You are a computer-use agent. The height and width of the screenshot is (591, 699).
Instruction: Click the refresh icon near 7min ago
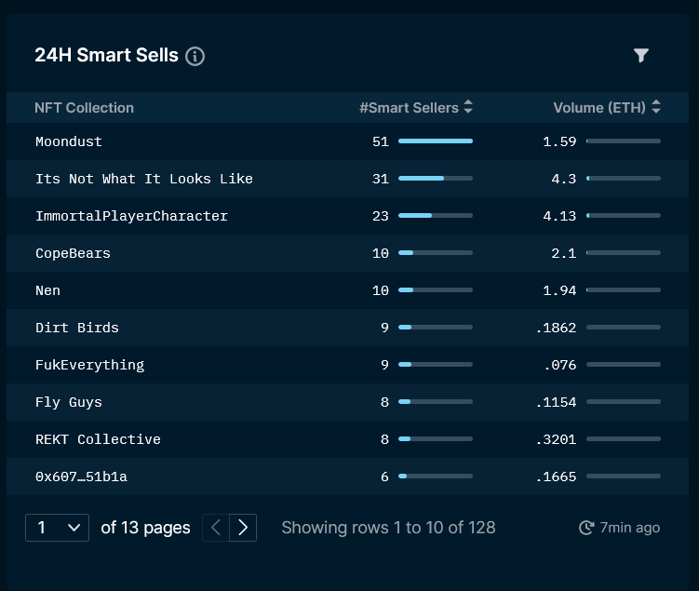pyautogui.click(x=586, y=528)
